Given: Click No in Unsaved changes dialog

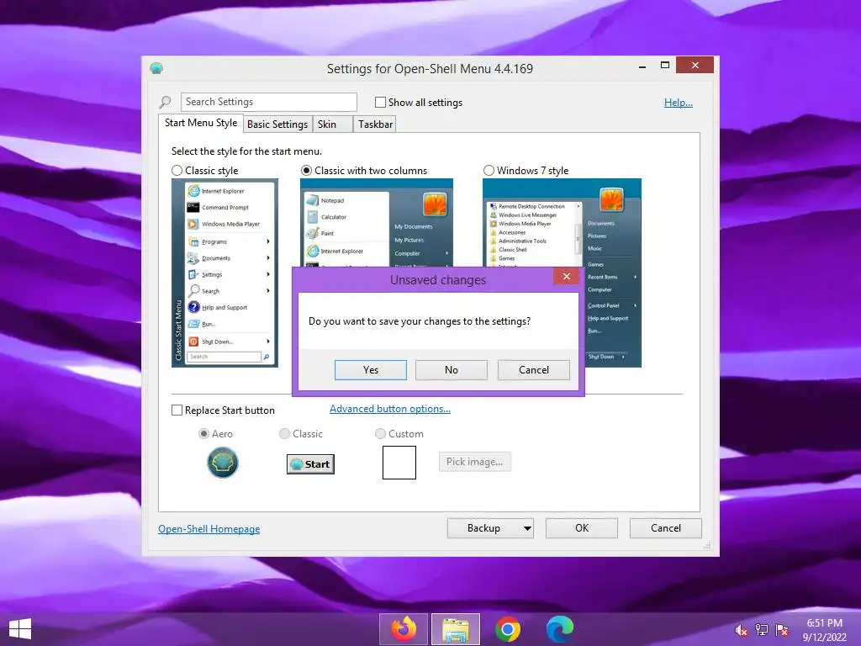Looking at the screenshot, I should click(x=452, y=370).
